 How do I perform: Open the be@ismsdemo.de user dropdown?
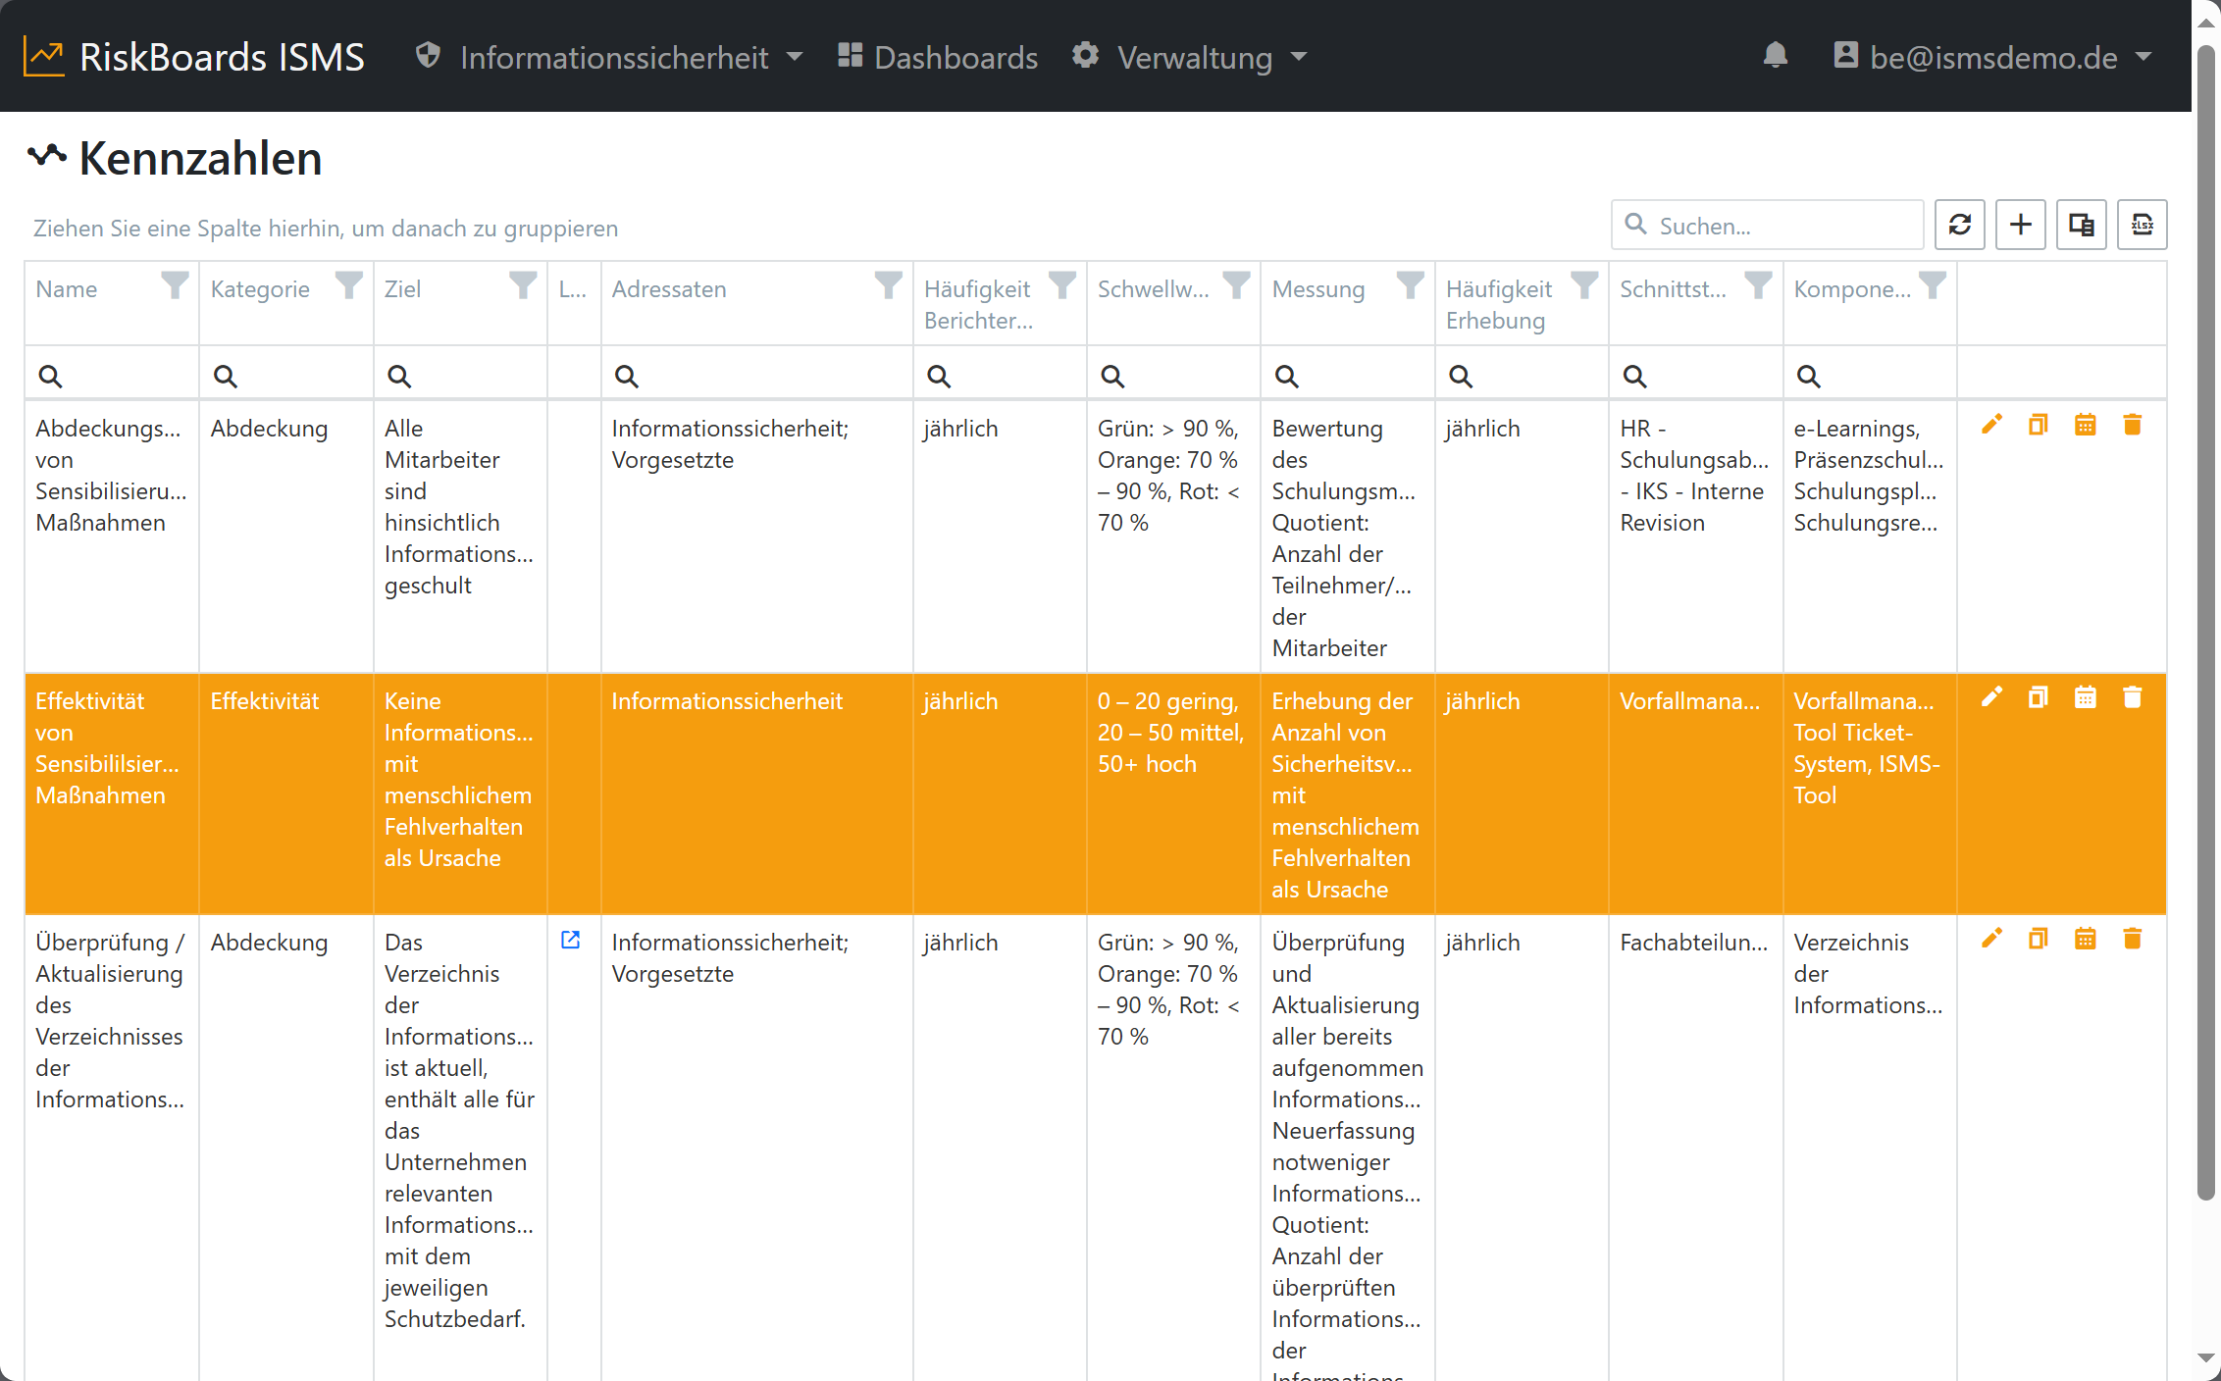tap(1992, 57)
